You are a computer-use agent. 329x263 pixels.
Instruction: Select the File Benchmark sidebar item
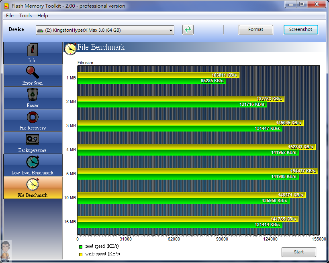pos(33,188)
